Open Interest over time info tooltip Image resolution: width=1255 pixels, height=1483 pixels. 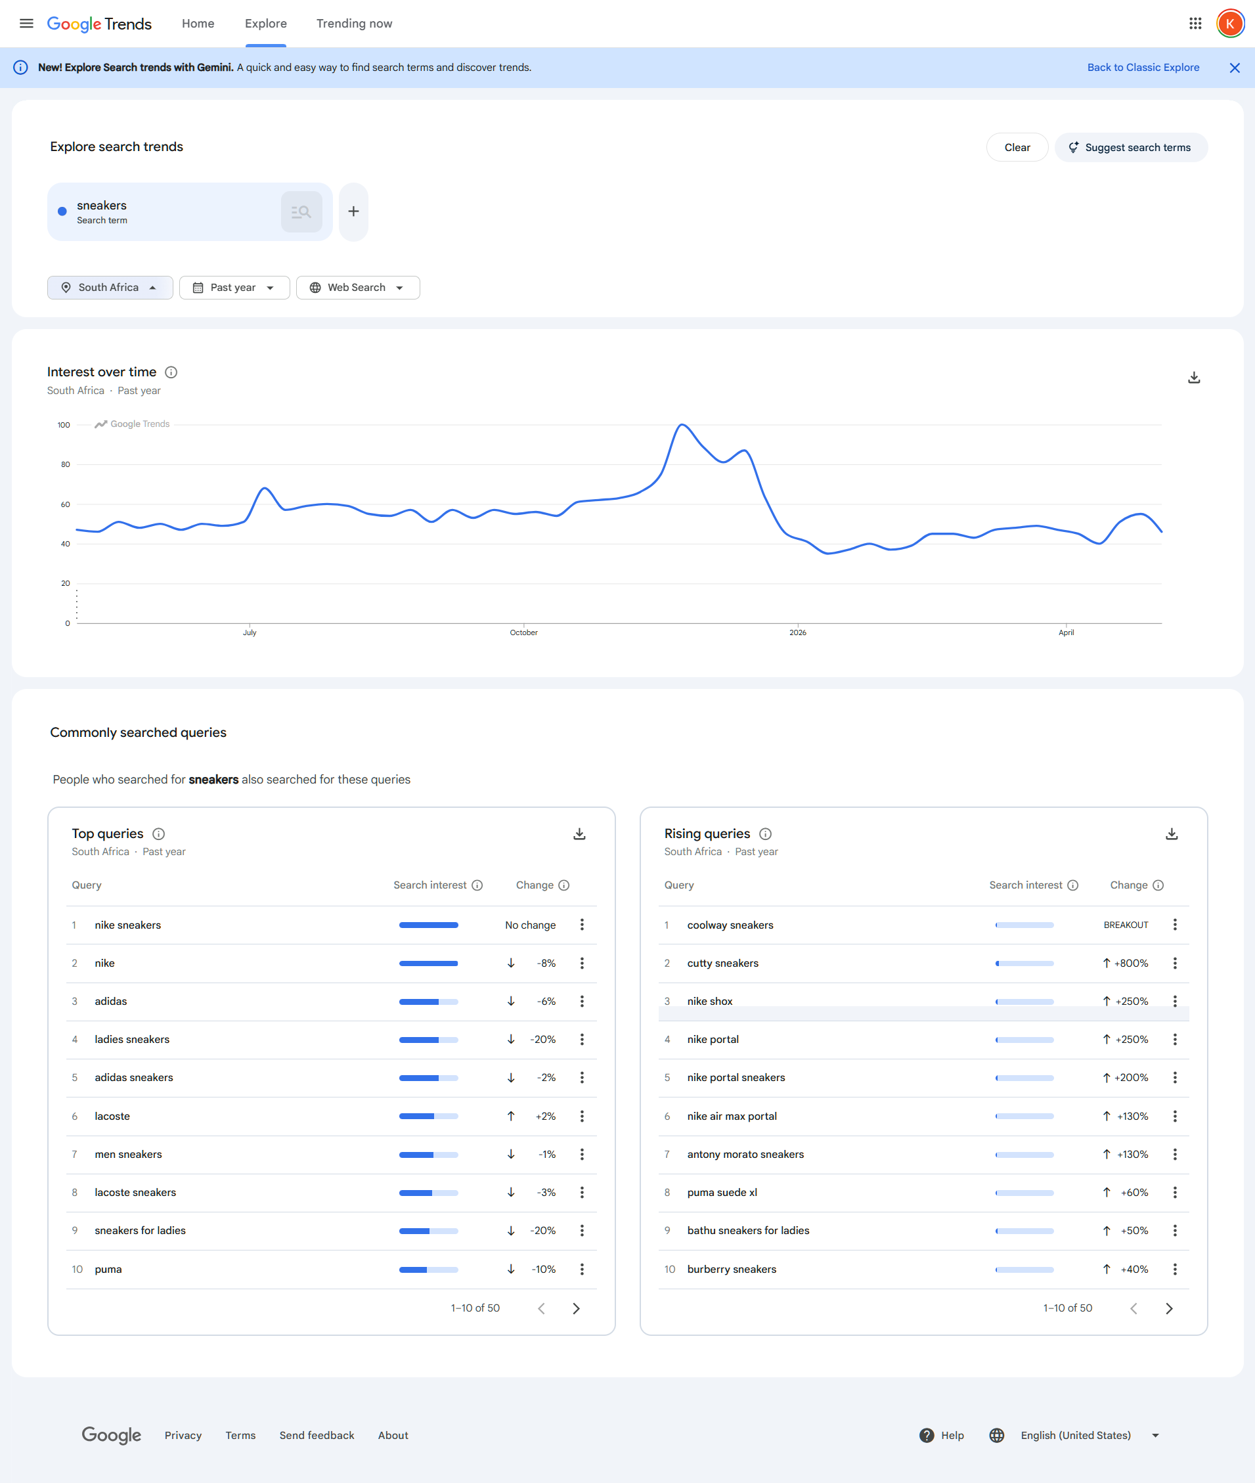[x=171, y=372]
